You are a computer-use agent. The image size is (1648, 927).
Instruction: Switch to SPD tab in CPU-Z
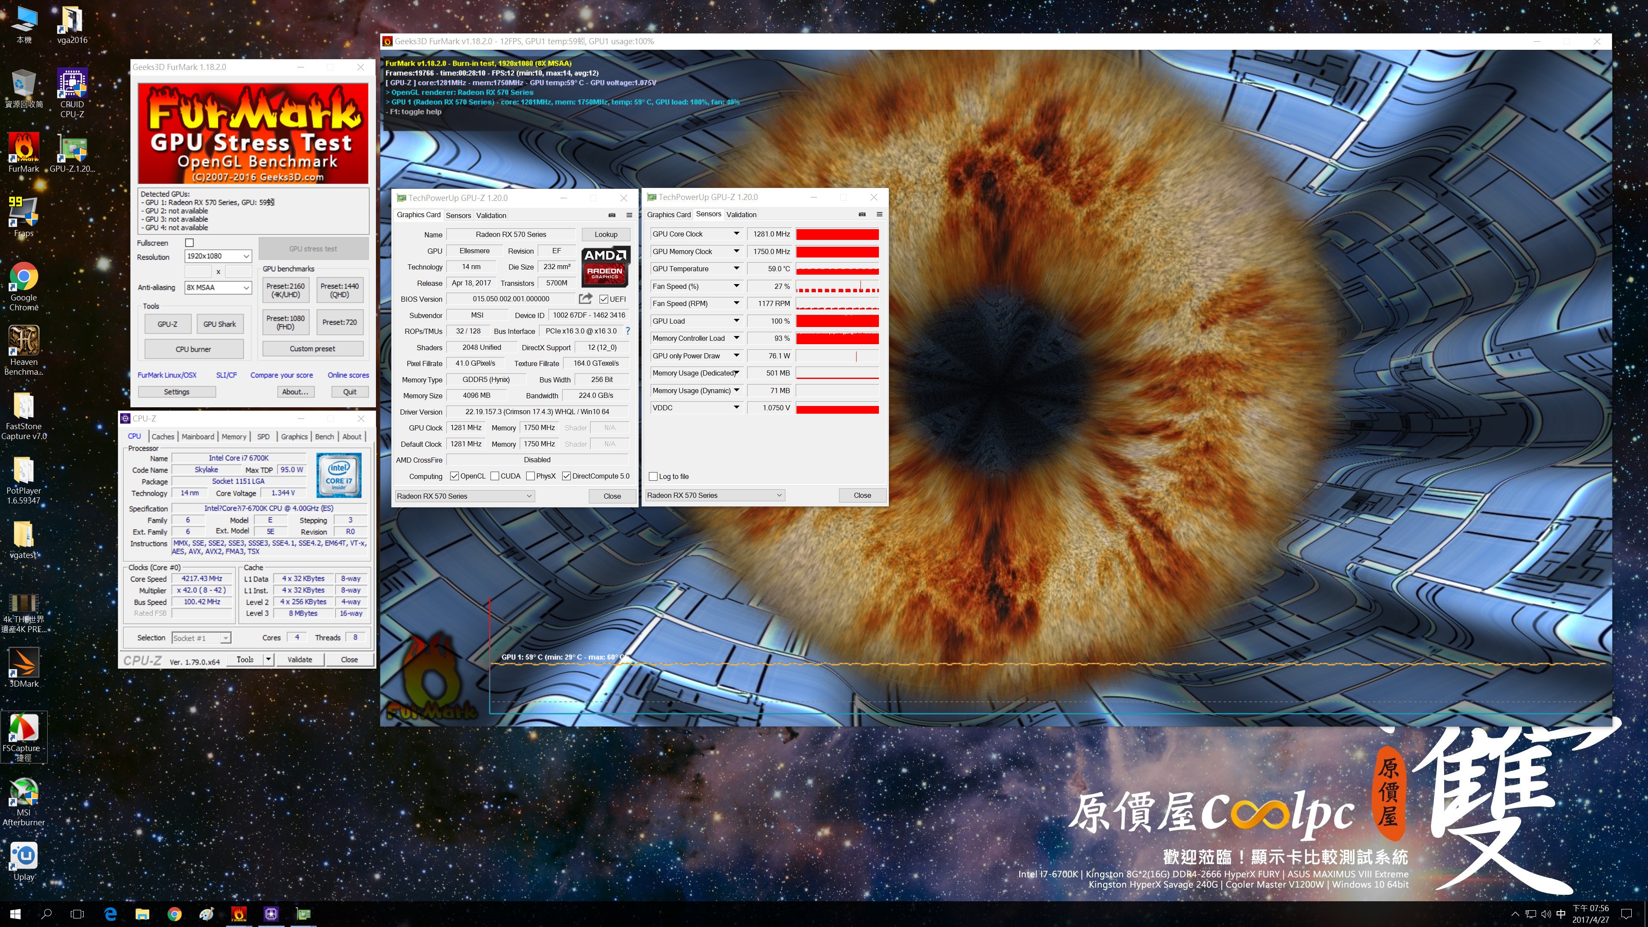pos(263,436)
